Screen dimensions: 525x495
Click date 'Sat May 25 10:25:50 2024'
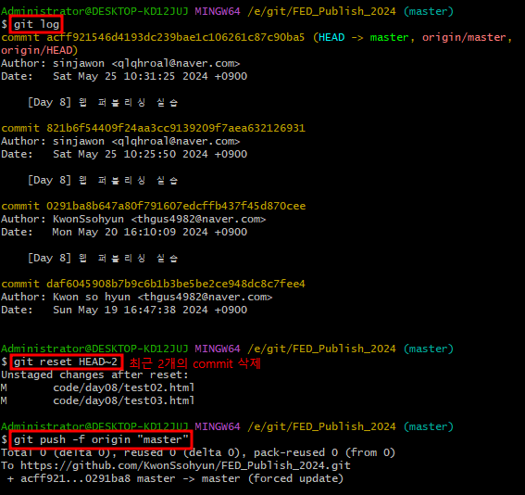[x=131, y=154]
